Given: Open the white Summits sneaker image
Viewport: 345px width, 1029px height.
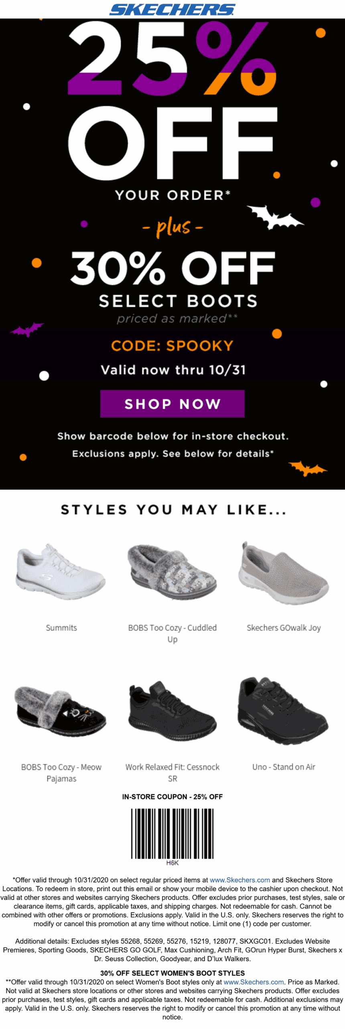Looking at the screenshot, I should pos(61,572).
